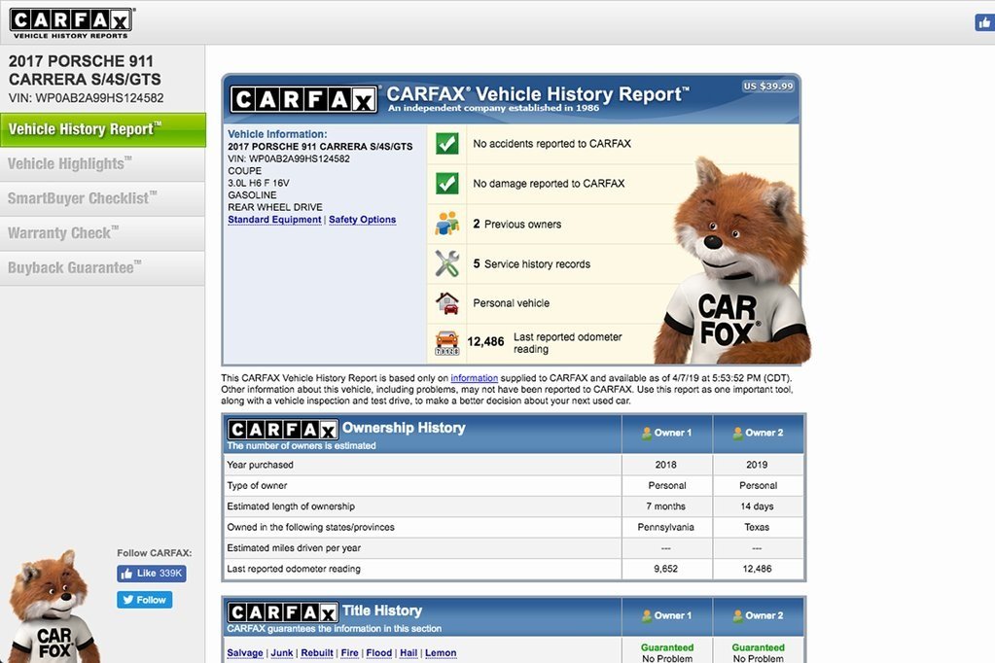Click the 'No damage reported to CARFAX' text
This screenshot has height=663, width=995.
pyautogui.click(x=549, y=184)
